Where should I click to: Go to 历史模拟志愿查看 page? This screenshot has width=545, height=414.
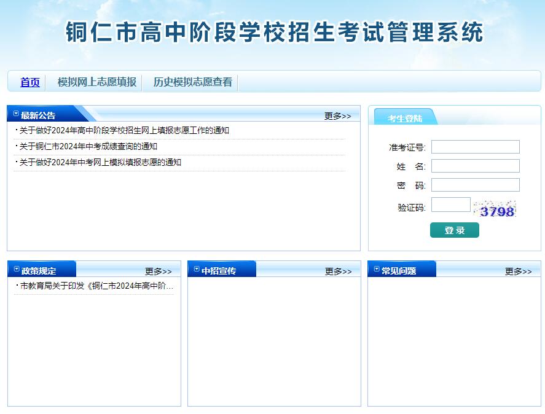[192, 82]
